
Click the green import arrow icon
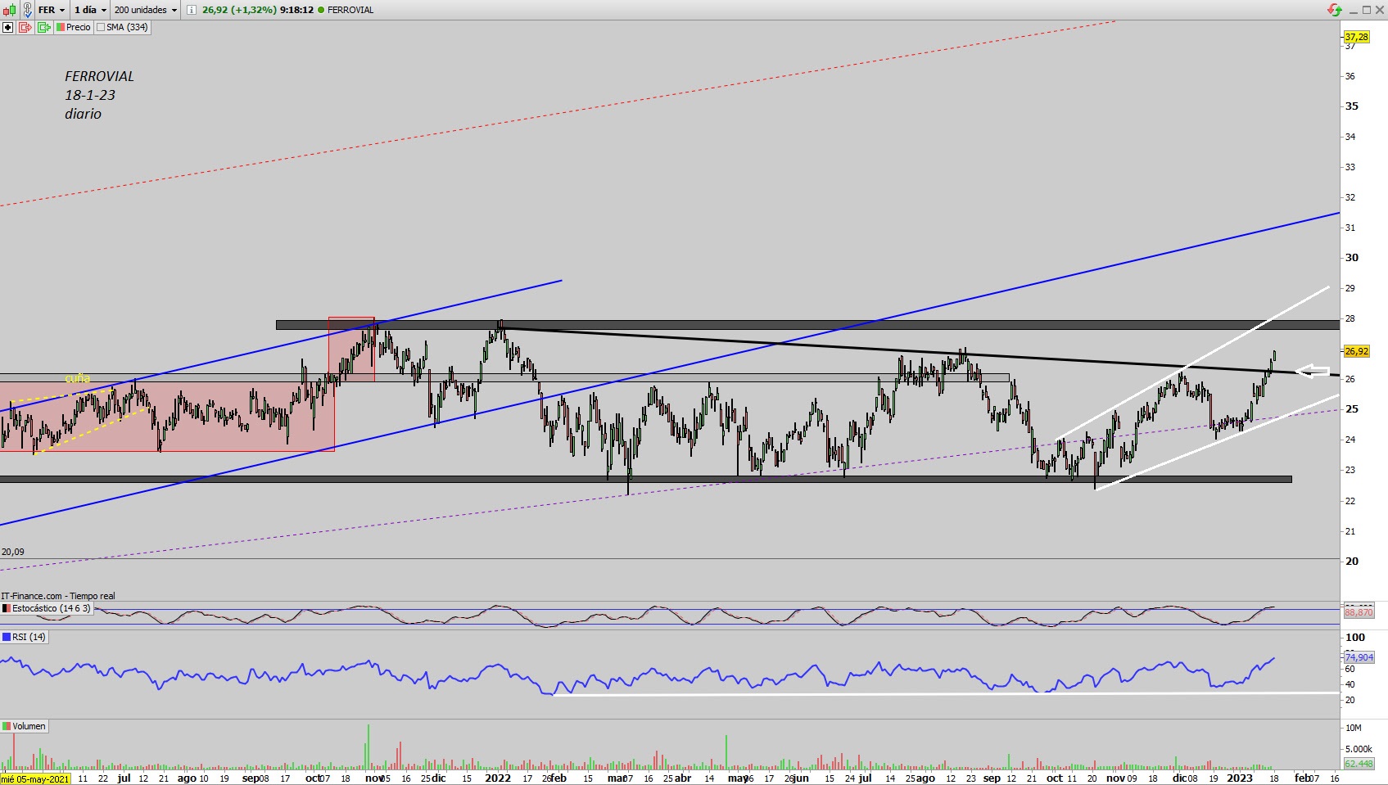[x=43, y=27]
